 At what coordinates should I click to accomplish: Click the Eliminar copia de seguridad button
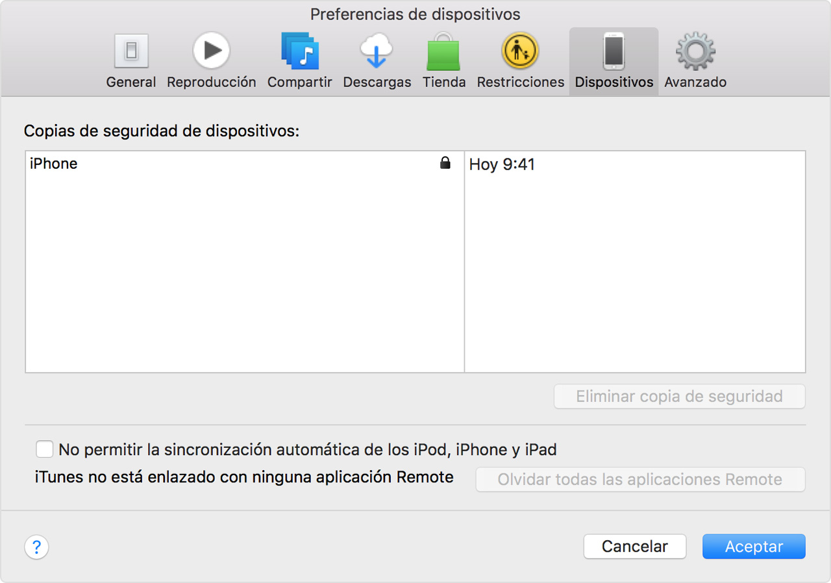(x=679, y=396)
